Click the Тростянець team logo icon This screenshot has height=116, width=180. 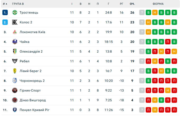click(15, 12)
